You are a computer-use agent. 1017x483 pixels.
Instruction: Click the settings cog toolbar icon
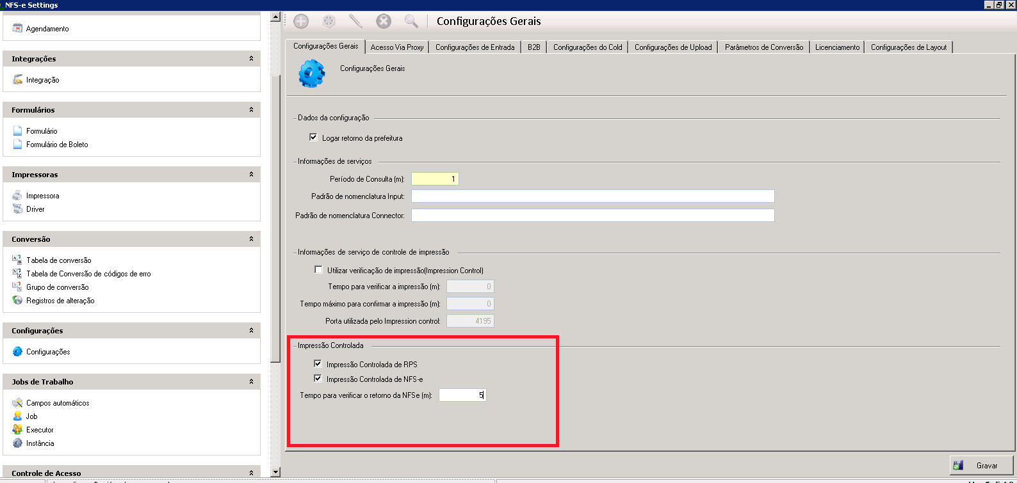pyautogui.click(x=329, y=21)
